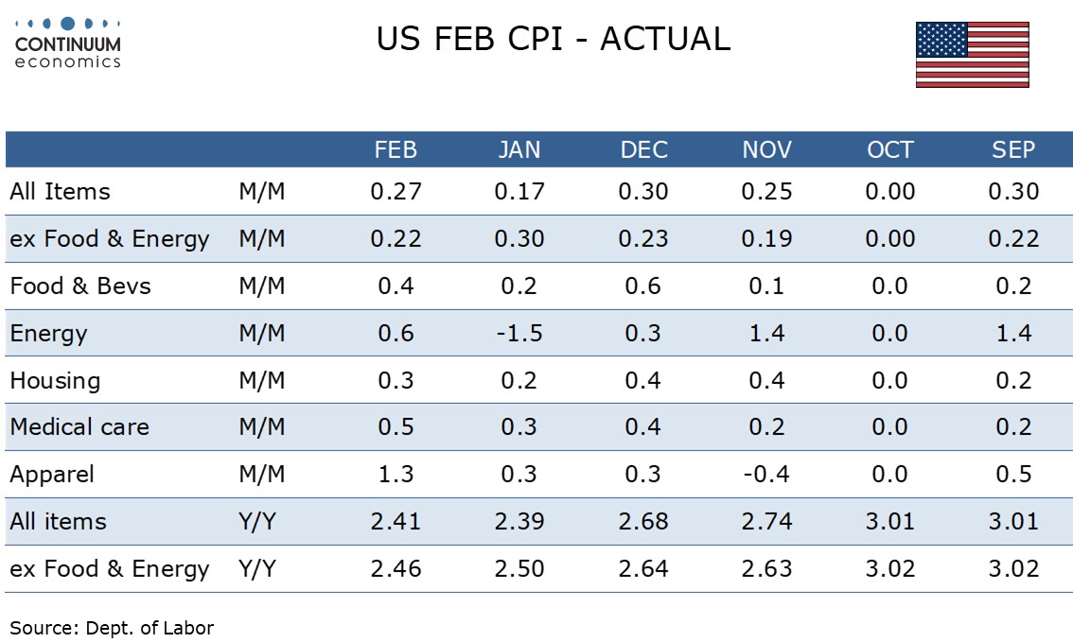Click the Source: Dept. of Labor text
Viewport: 1073px width, 643px height.
pos(112,627)
